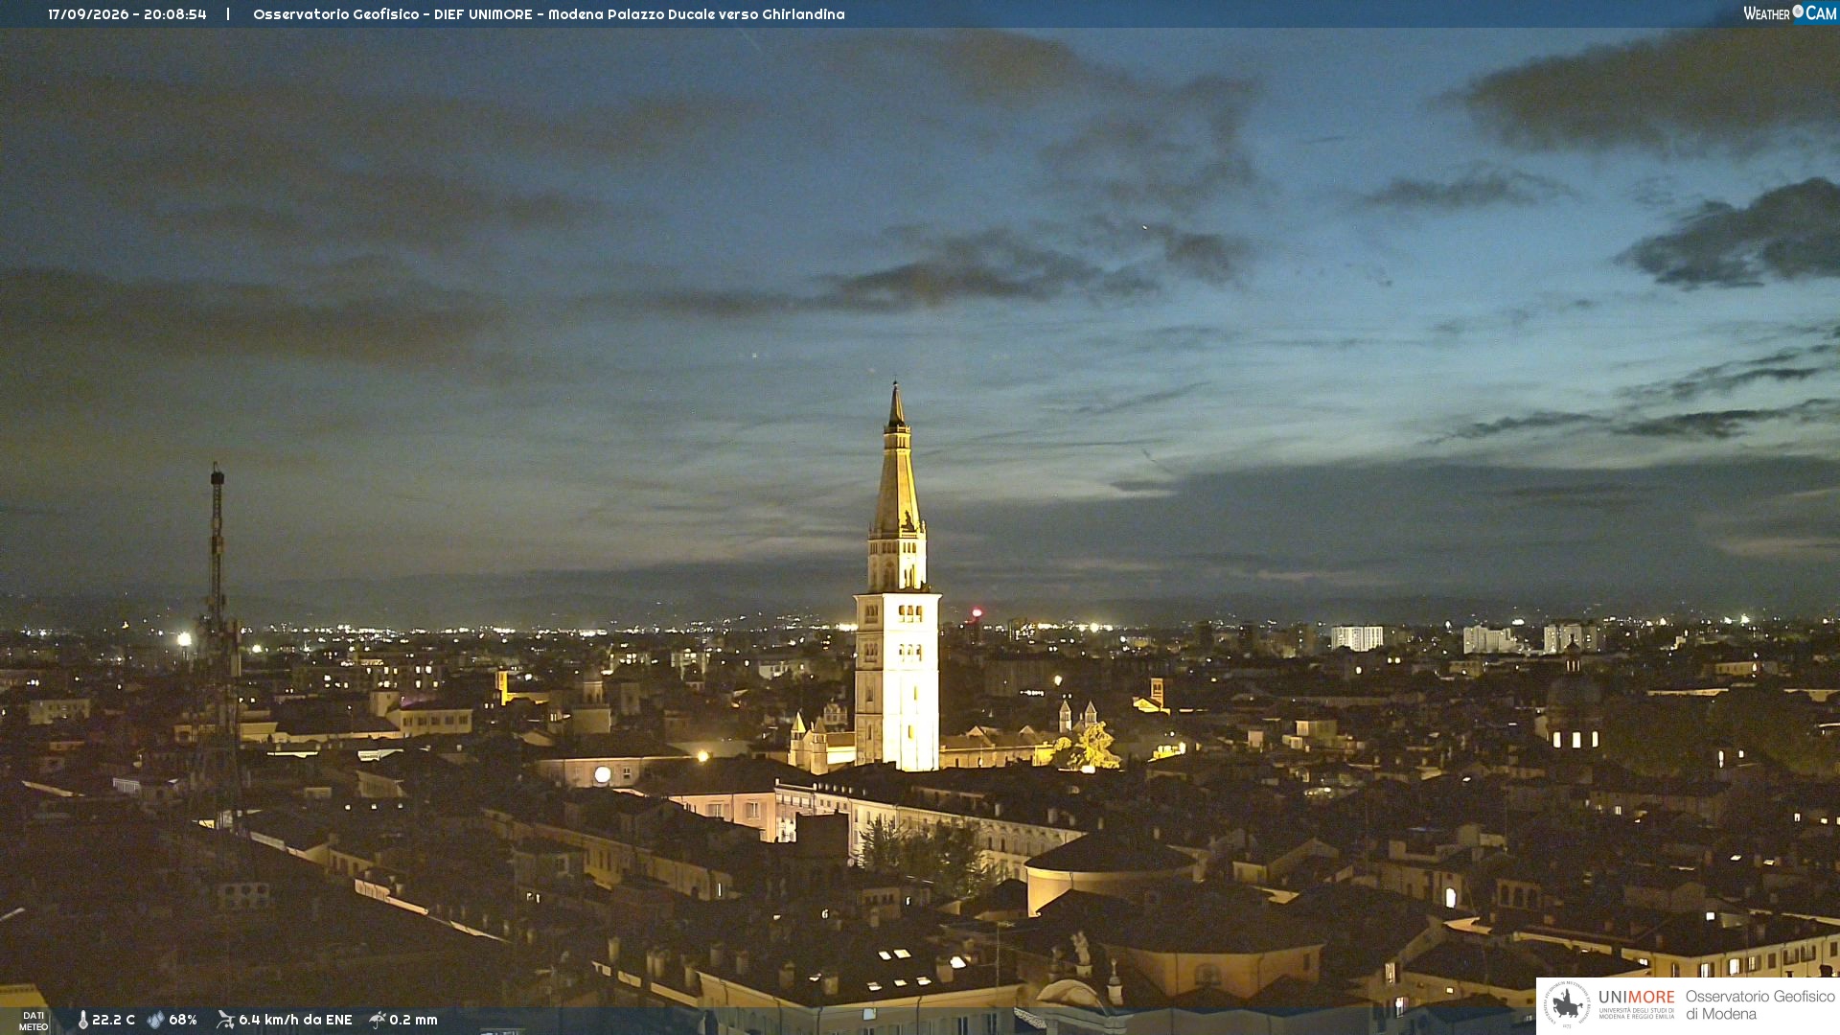Select the 6.4 km/h da ENE wind reading
This screenshot has width=1840, height=1035.
coord(295,1020)
